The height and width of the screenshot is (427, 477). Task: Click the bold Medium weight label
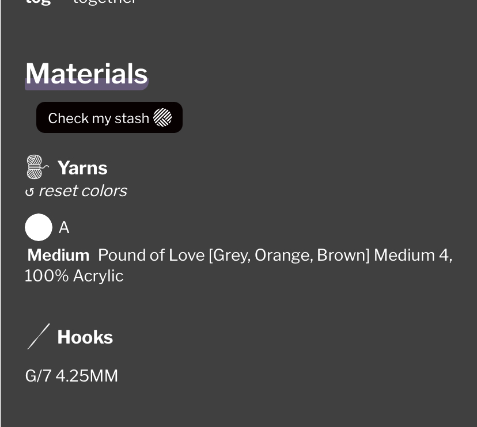[58, 255]
